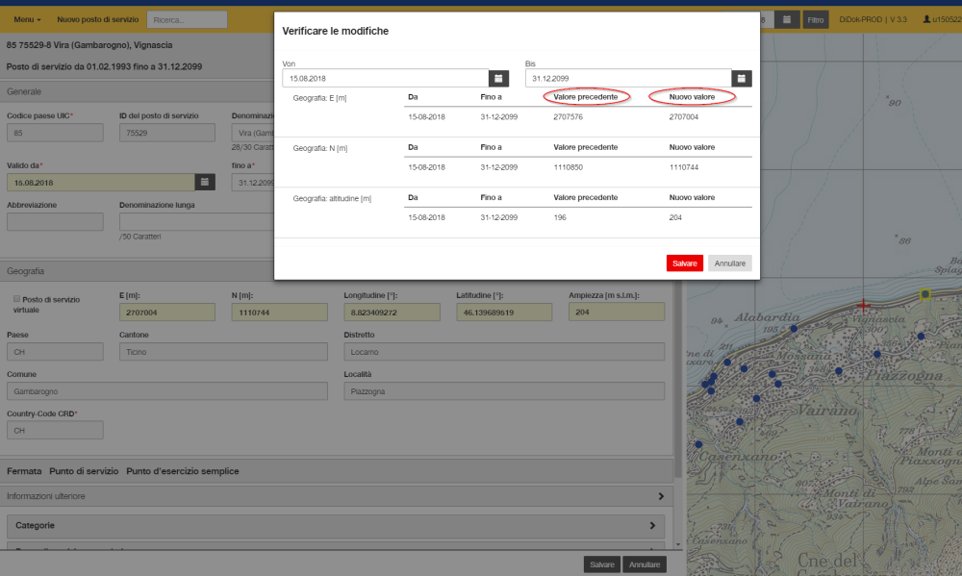The image size is (962, 576).
Task: Select the red cross marker on the map
Action: pos(863,305)
